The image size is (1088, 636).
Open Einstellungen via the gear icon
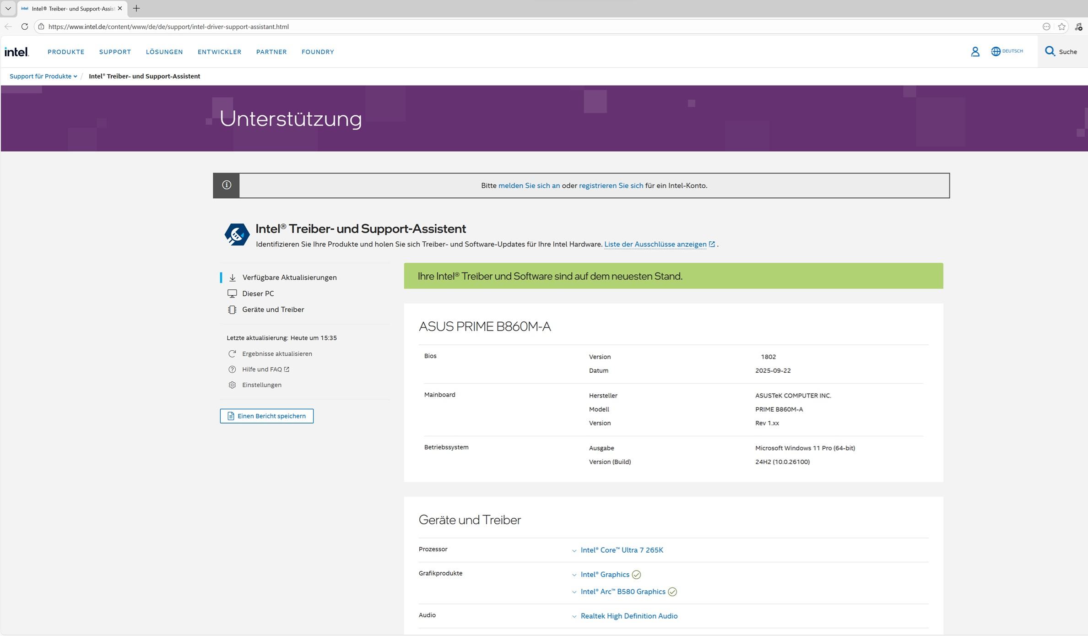tap(232, 385)
